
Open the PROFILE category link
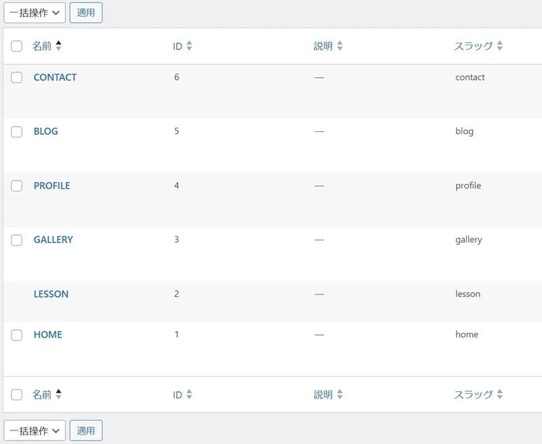click(51, 185)
